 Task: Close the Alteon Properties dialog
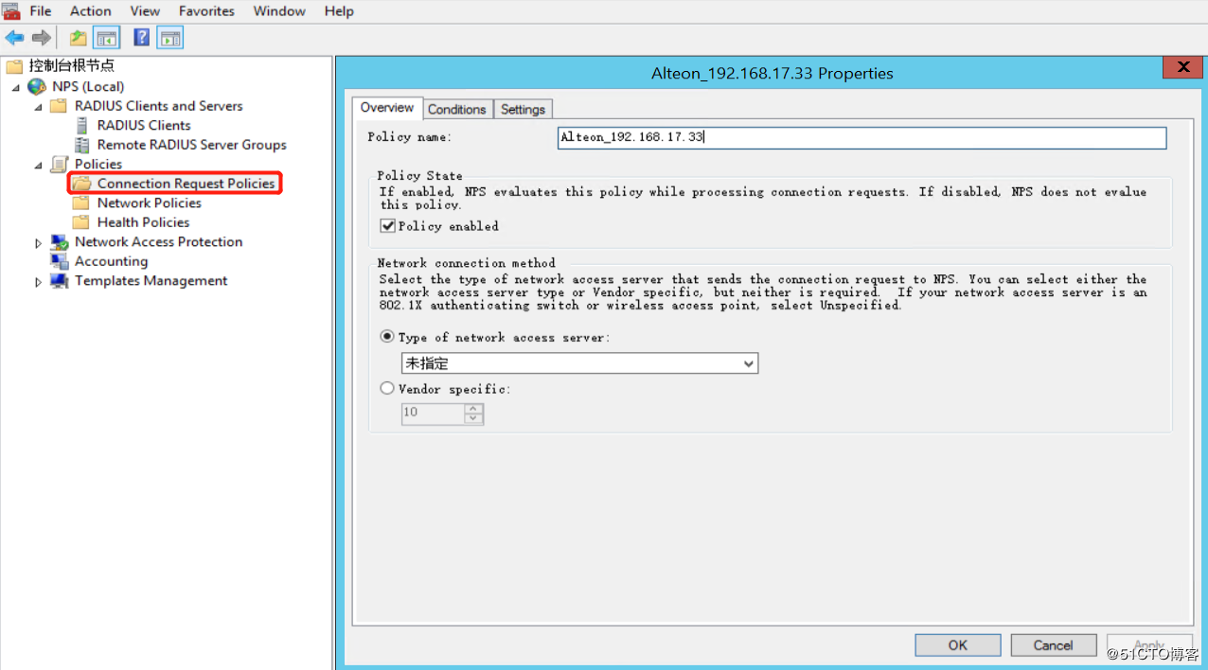click(1183, 67)
